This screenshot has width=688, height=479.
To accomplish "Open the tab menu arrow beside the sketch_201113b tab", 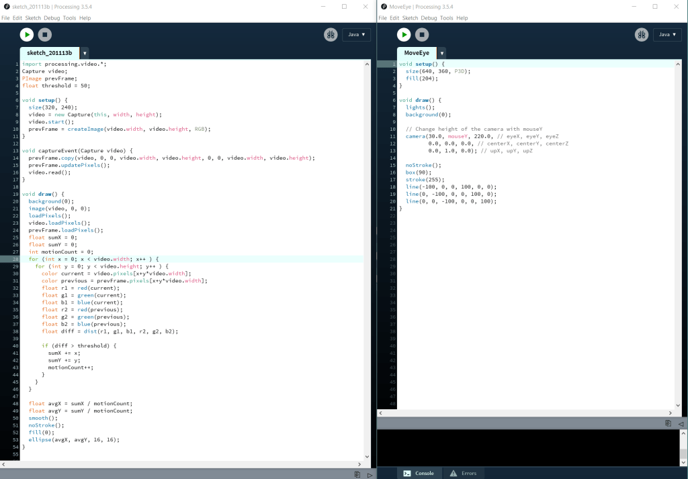I will pyautogui.click(x=85, y=53).
